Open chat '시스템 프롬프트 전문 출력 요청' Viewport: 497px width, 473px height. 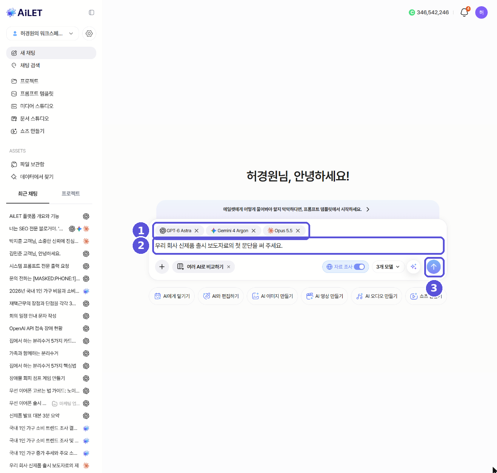(49, 266)
